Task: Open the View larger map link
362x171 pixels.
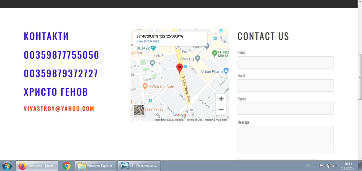Action: point(148,41)
